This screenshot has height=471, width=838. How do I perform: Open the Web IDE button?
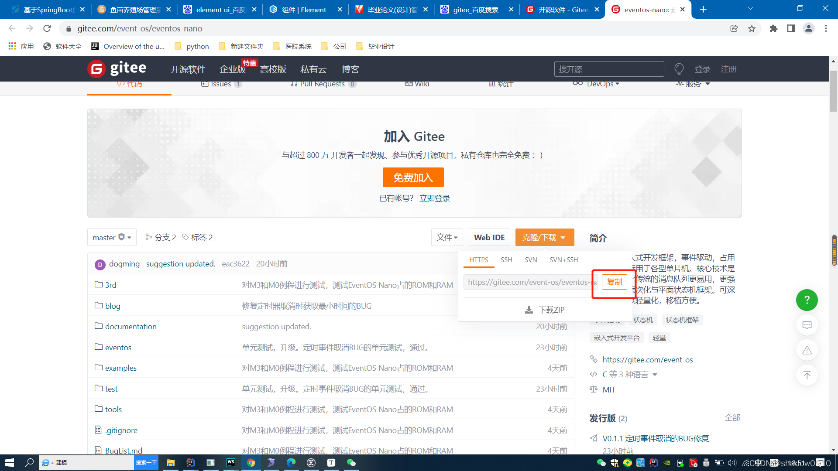tap(489, 237)
